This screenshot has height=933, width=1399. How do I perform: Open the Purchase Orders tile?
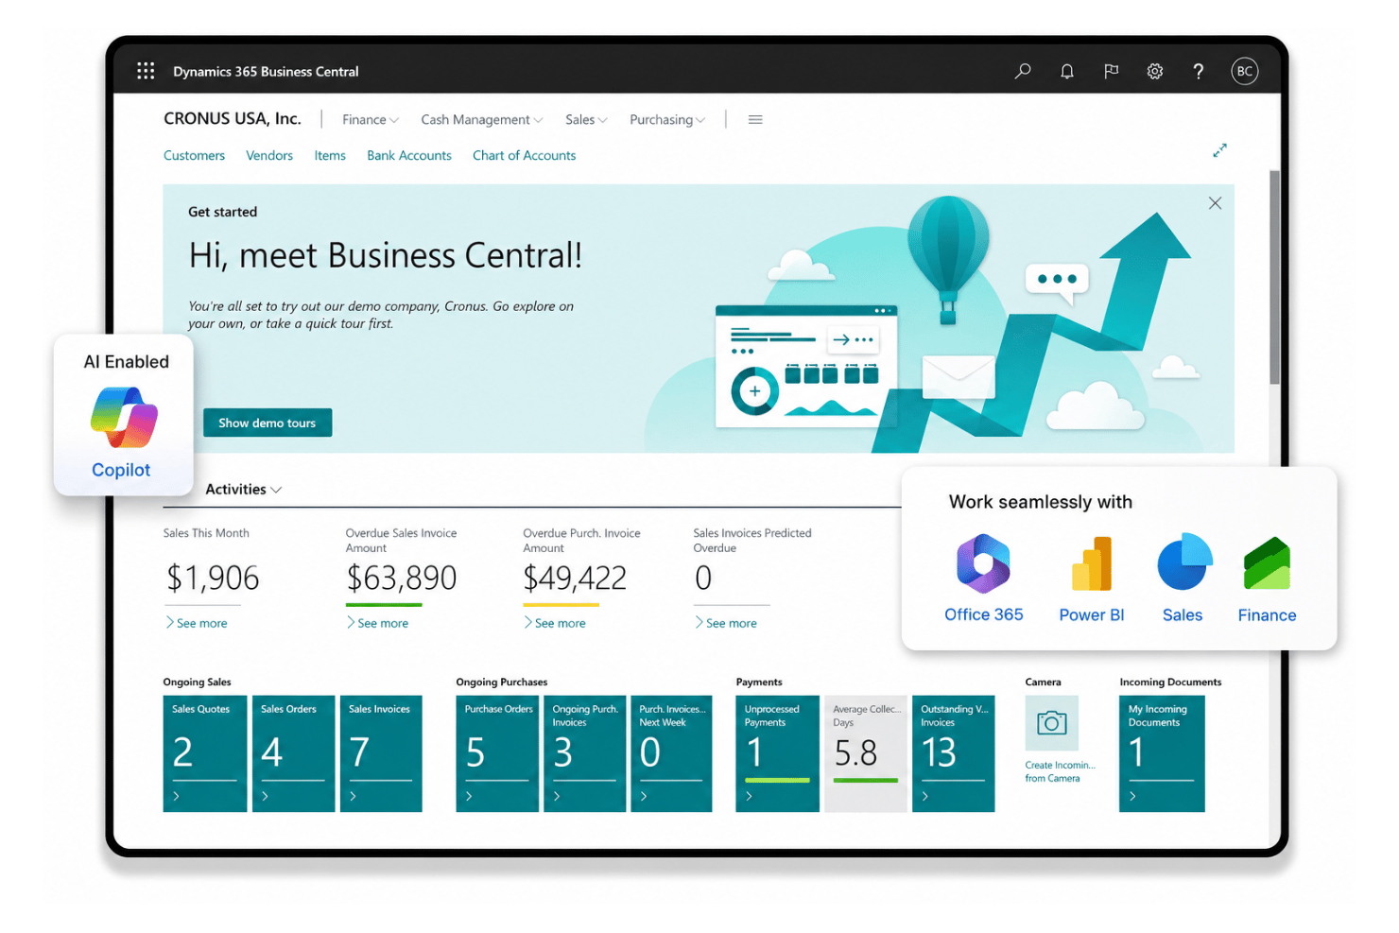tap(497, 753)
